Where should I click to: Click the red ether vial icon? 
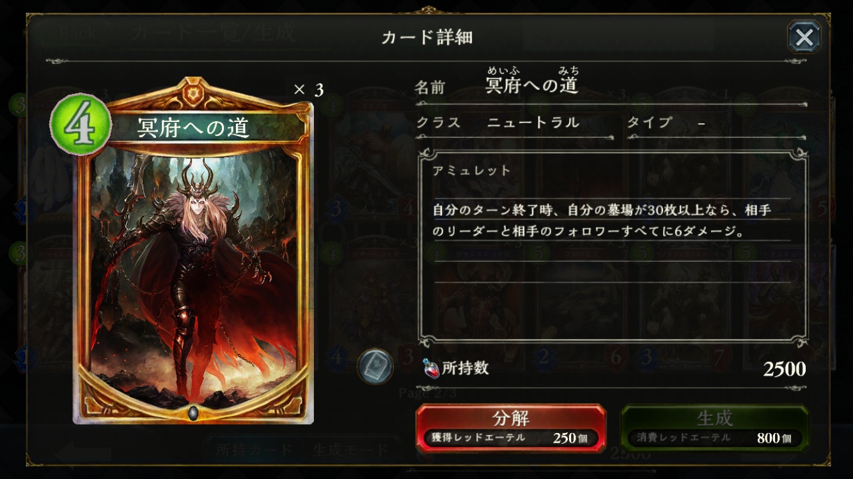click(x=431, y=368)
